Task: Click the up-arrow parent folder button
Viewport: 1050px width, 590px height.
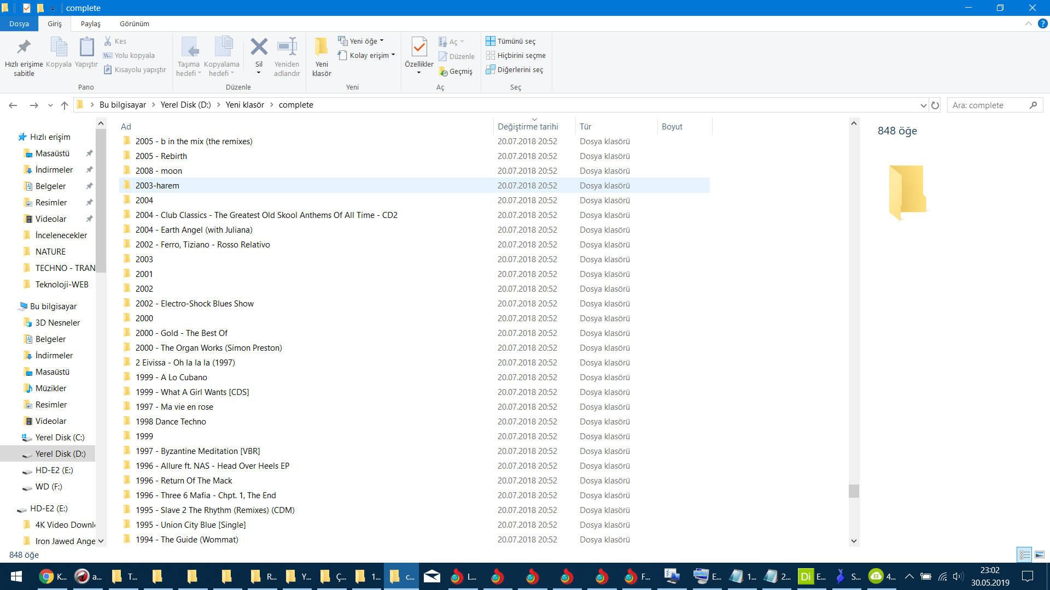Action: click(65, 105)
